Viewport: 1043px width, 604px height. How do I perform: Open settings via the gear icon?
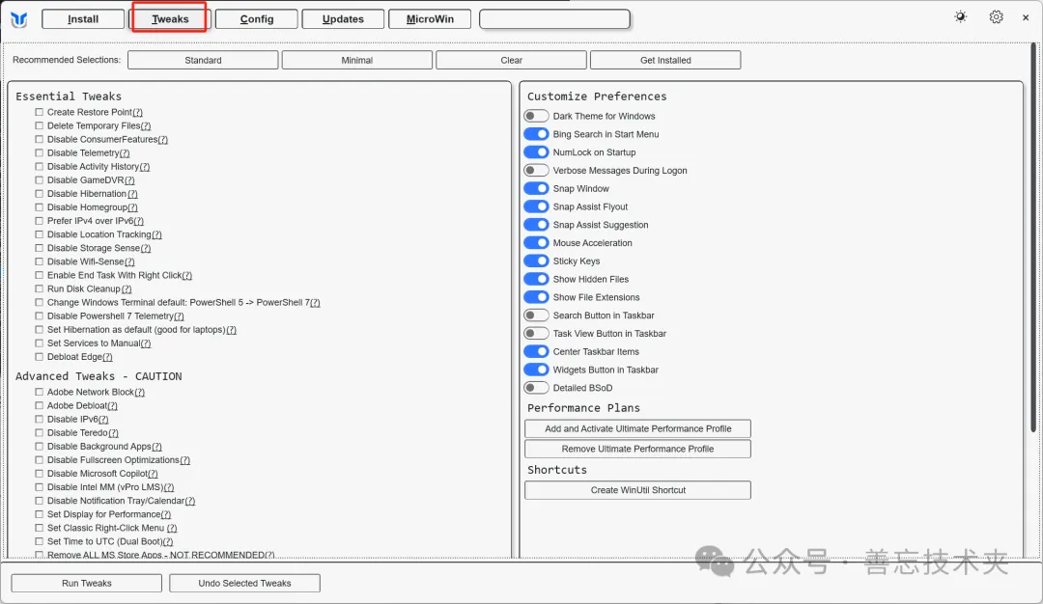pos(996,16)
